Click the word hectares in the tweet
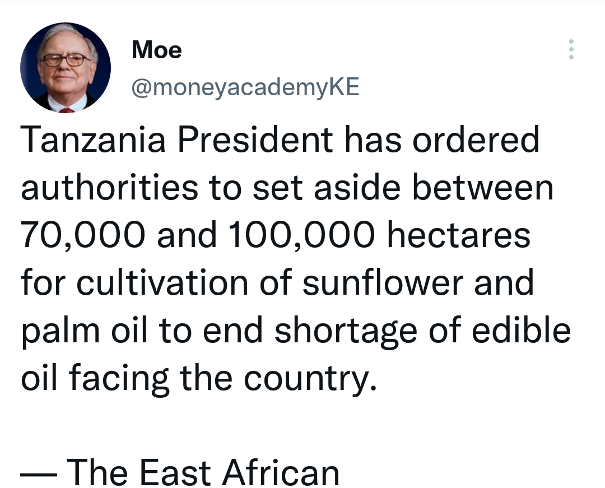This screenshot has width=605, height=488. coord(459,235)
